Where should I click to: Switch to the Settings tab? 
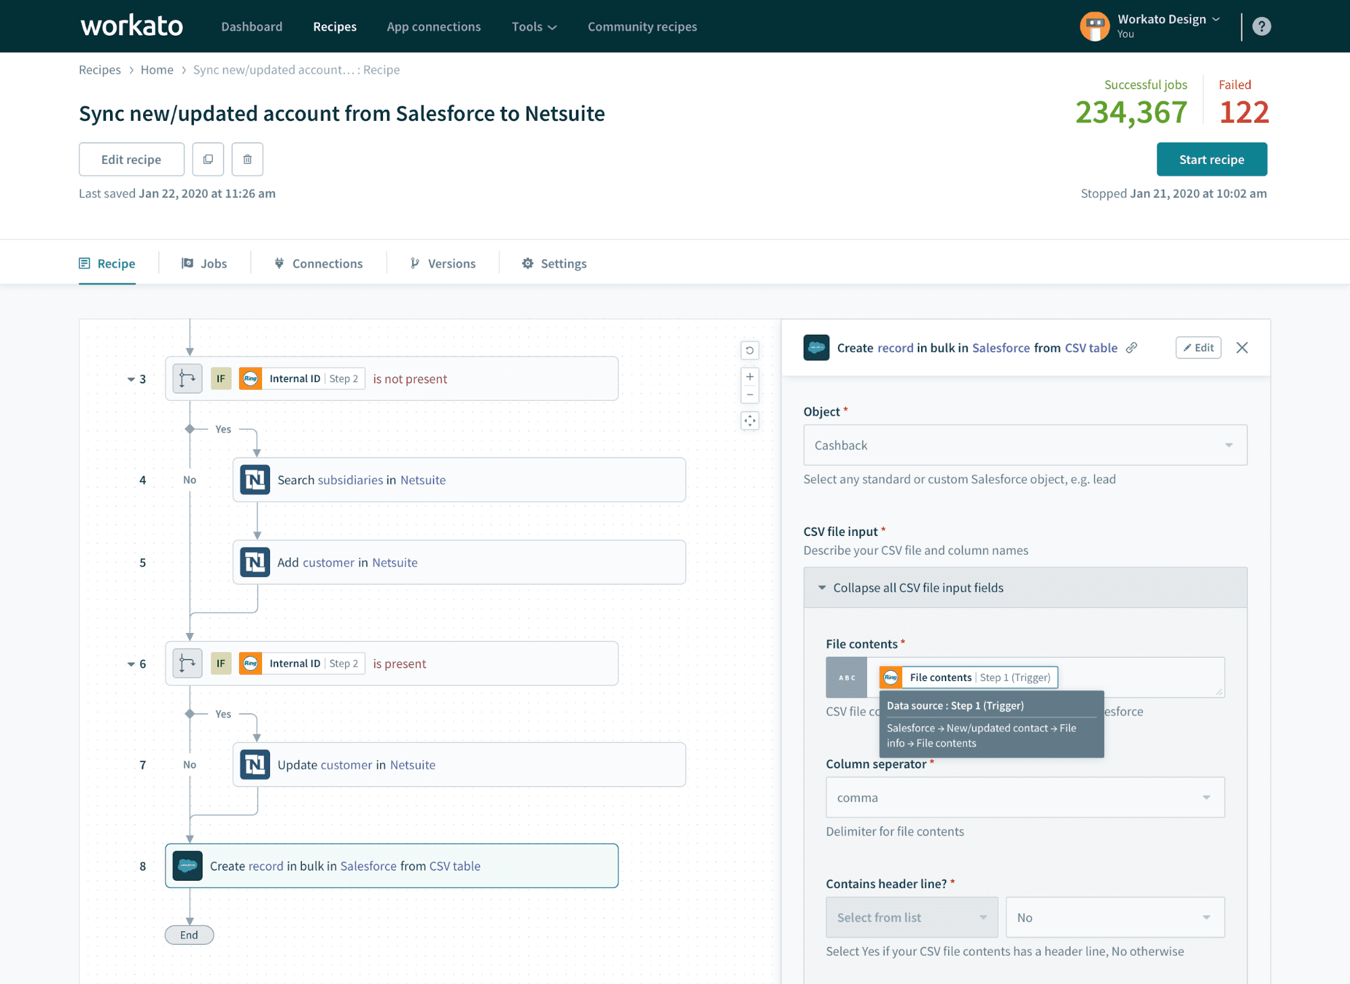coord(554,263)
